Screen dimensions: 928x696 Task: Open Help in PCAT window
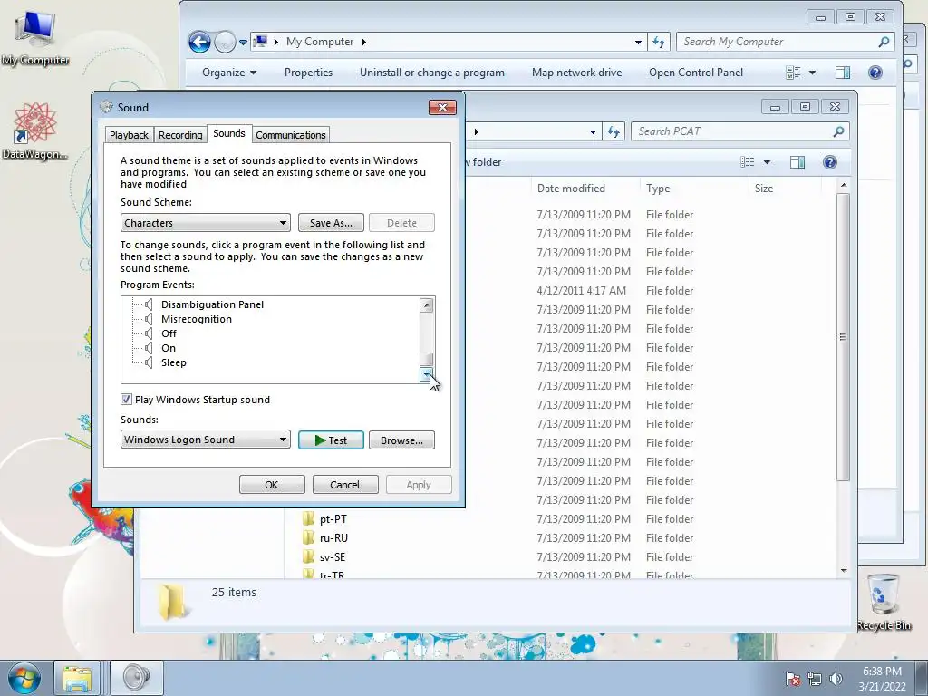tap(830, 162)
